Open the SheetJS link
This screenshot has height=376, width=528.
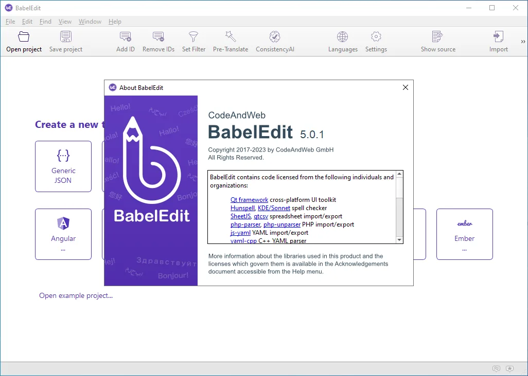point(240,216)
